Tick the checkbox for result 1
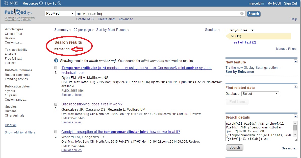 56,68
